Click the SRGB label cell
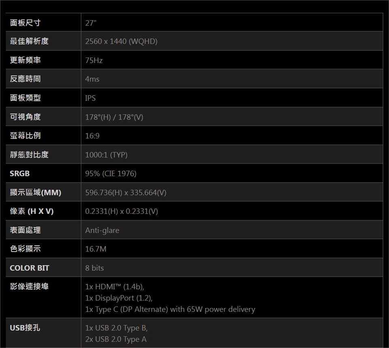This screenshot has width=389, height=348. [x=20, y=173]
